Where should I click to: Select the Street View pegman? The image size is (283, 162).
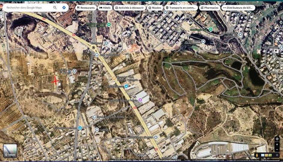(x=257, y=155)
